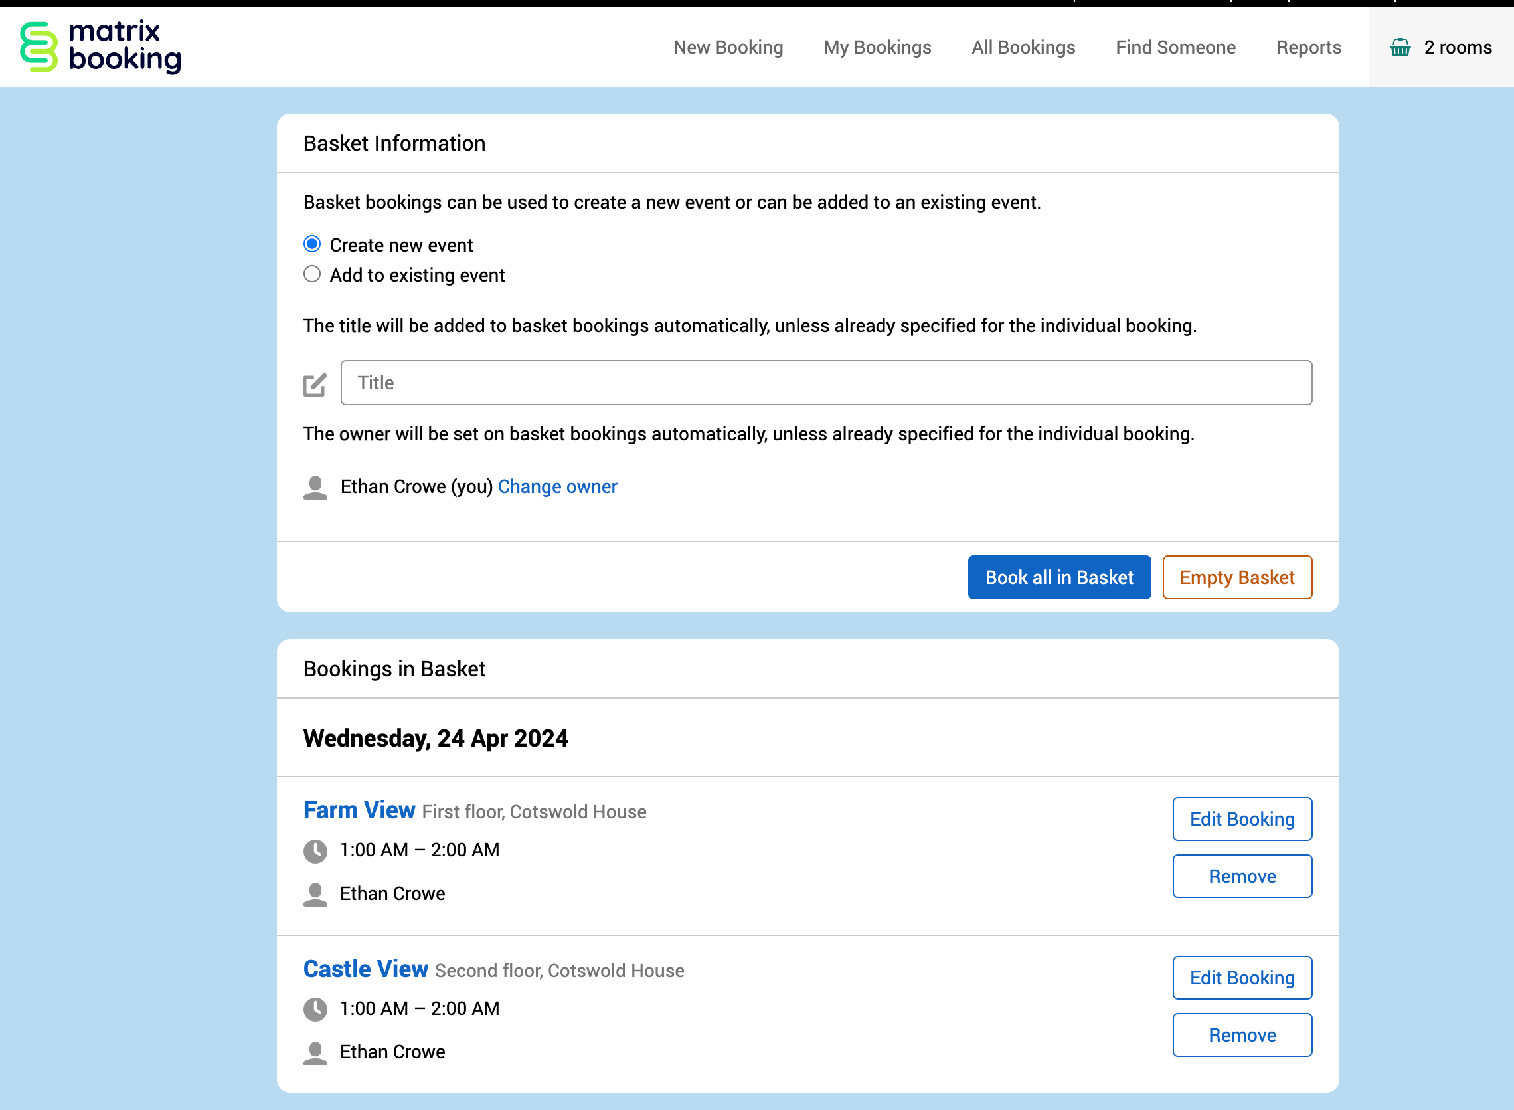Click the owner person icon beside Ethan Crowe (you)
1514x1110 pixels.
315,487
